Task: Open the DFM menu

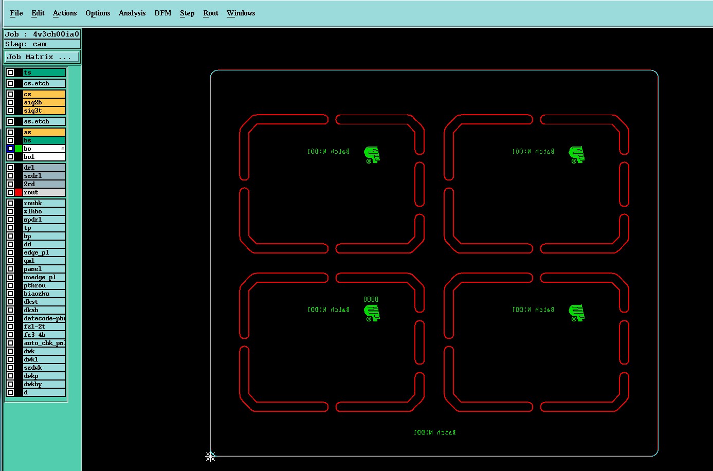Action: pos(163,13)
